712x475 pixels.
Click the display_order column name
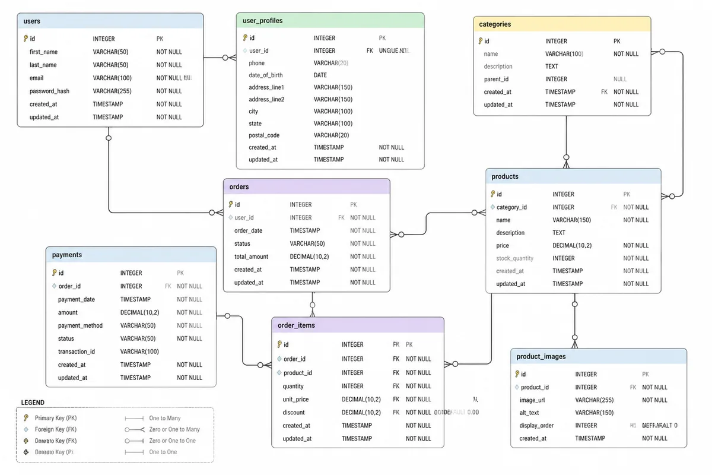point(537,425)
